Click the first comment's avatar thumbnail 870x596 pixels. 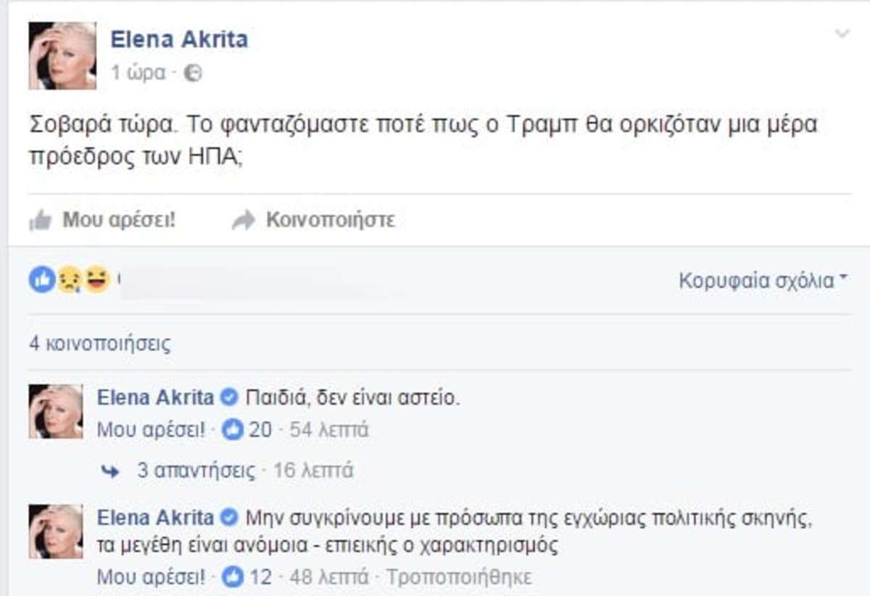[x=56, y=411]
